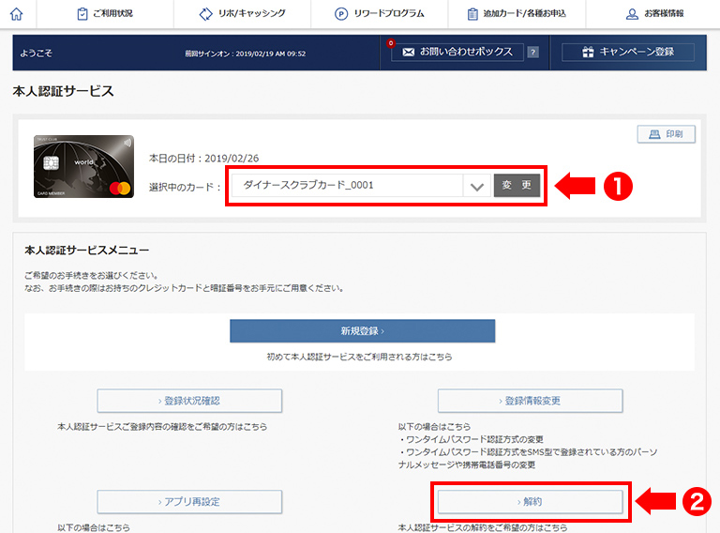720x533 pixels.
Task: Click the キャンペーン登録 gift button
Action: tap(627, 53)
